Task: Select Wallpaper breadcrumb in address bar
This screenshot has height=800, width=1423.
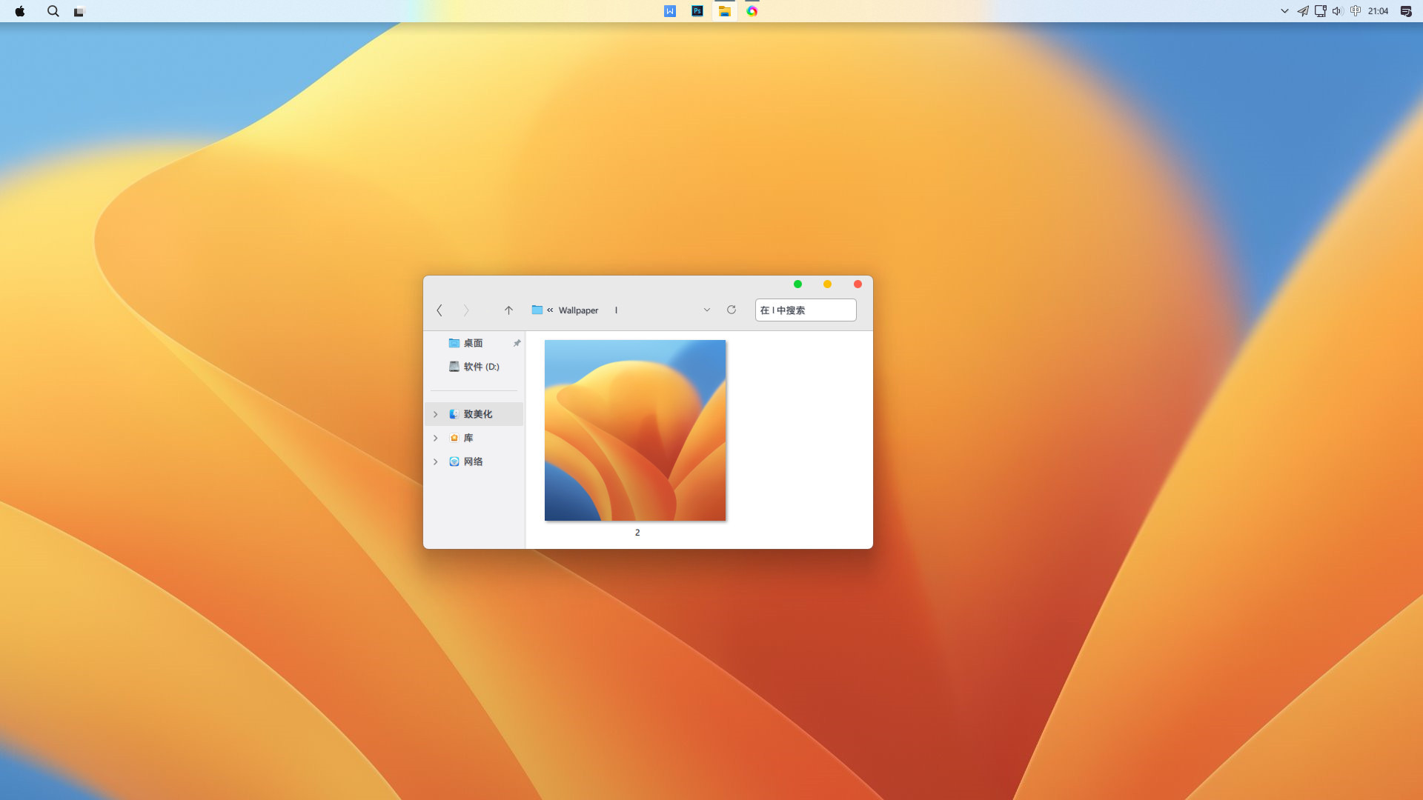Action: coord(578,310)
